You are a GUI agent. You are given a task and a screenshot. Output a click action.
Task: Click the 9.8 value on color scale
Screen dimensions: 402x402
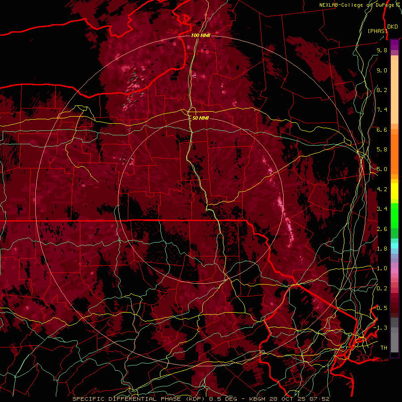(382, 50)
